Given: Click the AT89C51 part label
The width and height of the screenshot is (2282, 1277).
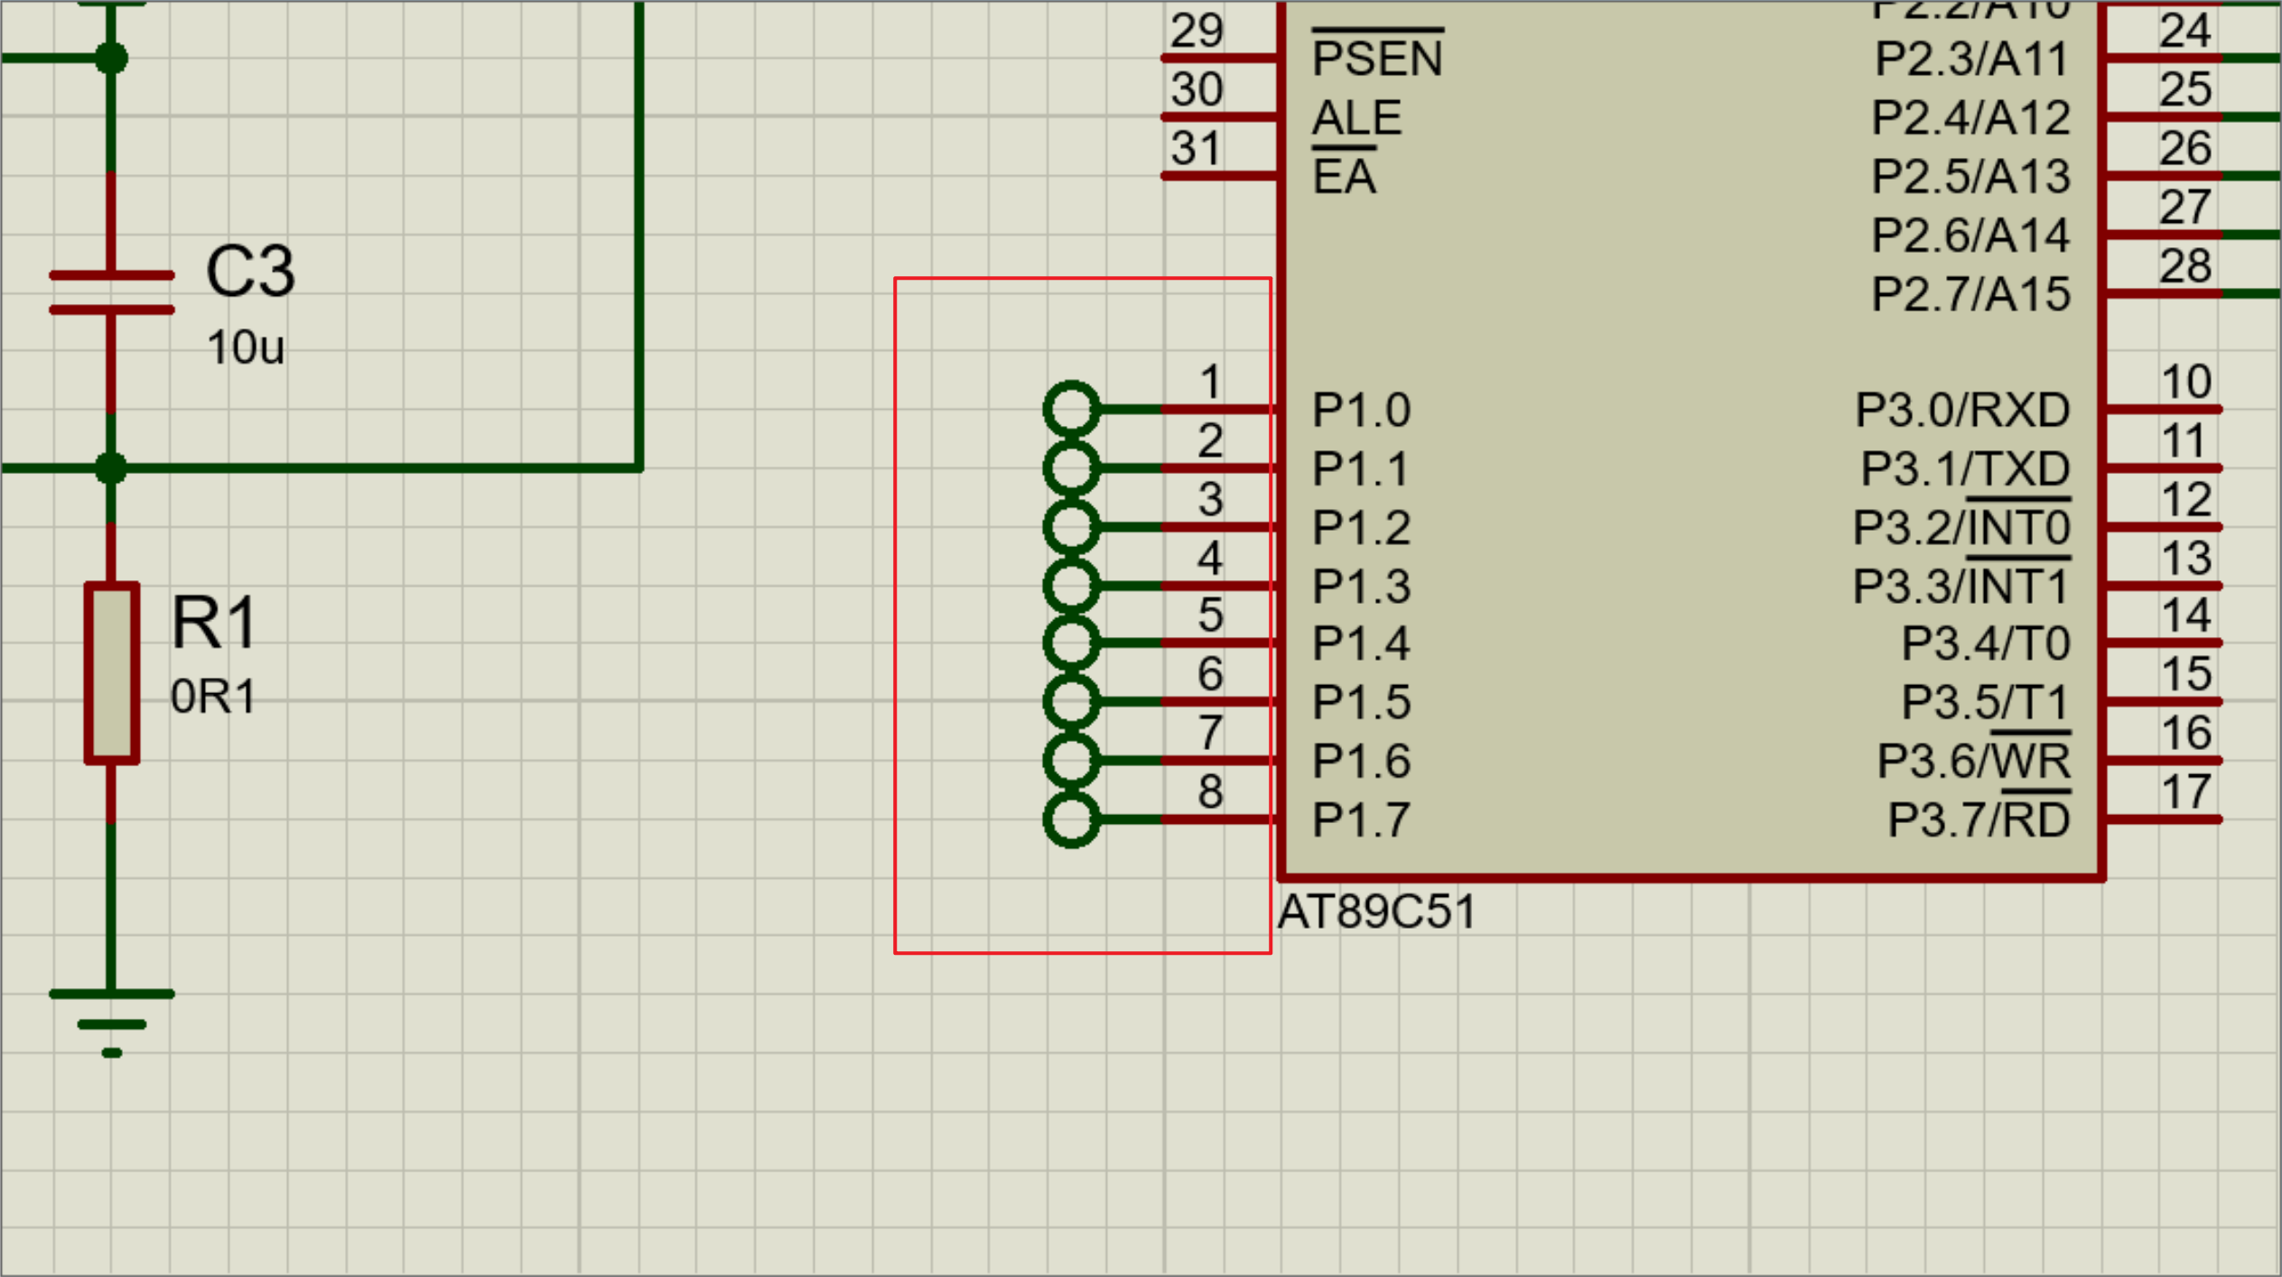Looking at the screenshot, I should coord(1376,911).
